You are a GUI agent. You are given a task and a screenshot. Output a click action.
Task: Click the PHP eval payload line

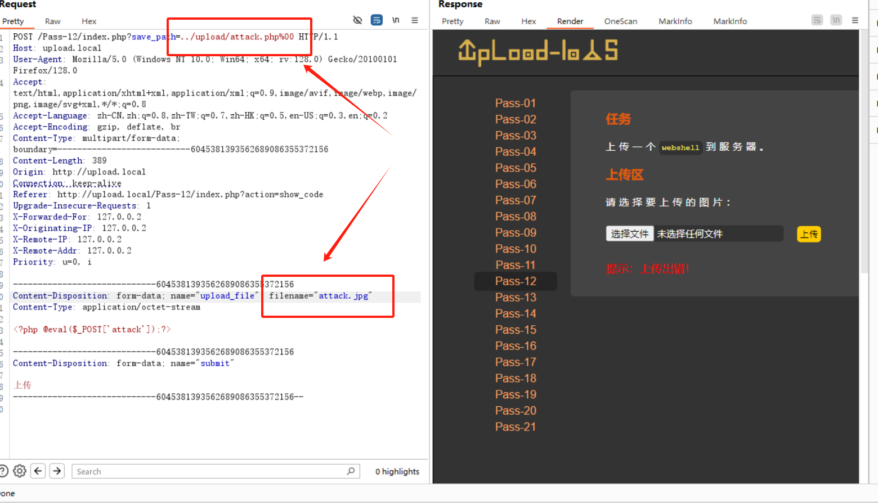pyautogui.click(x=92, y=329)
